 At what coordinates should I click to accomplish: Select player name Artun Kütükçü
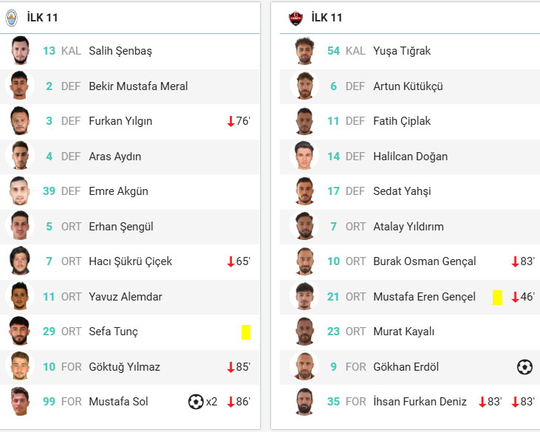click(408, 86)
